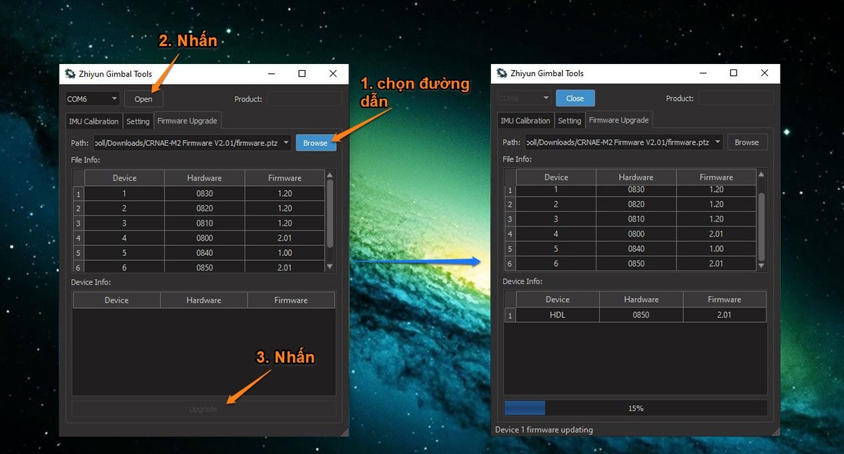Click the Open button to connect COM6

143,99
